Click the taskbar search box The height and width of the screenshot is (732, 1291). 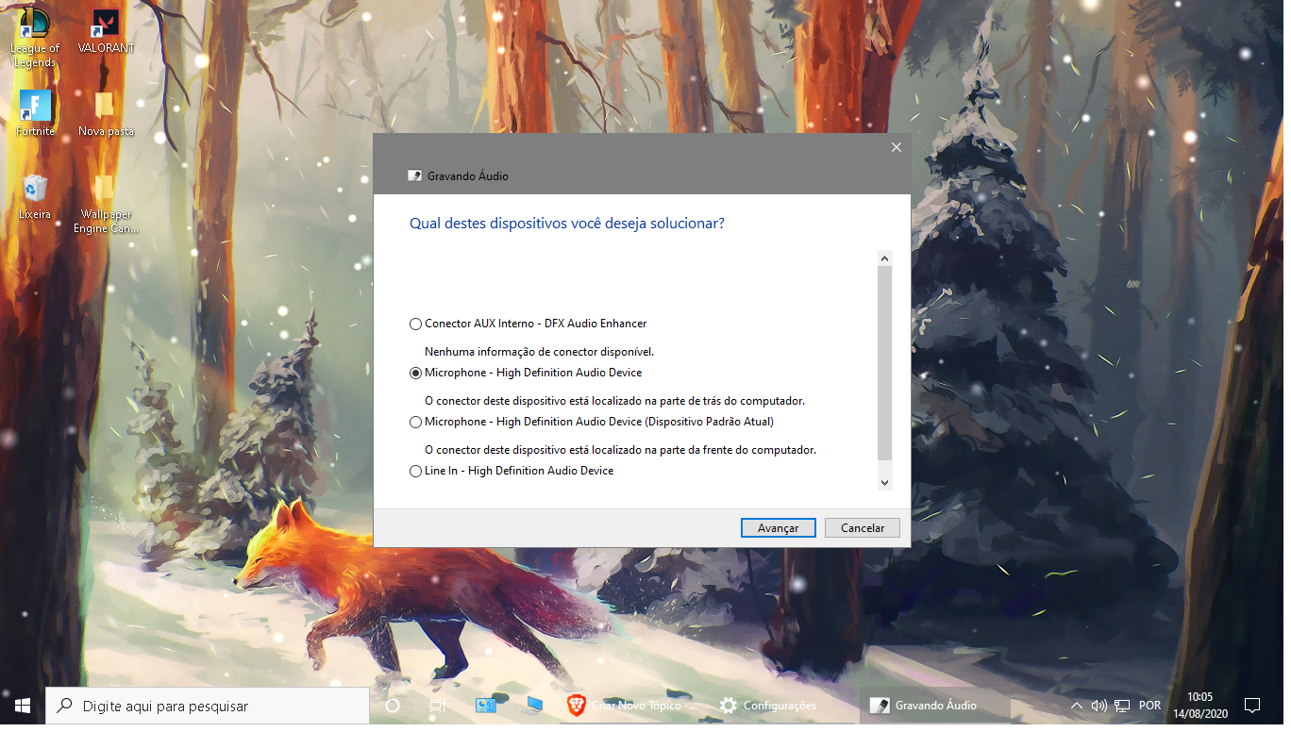(x=208, y=706)
